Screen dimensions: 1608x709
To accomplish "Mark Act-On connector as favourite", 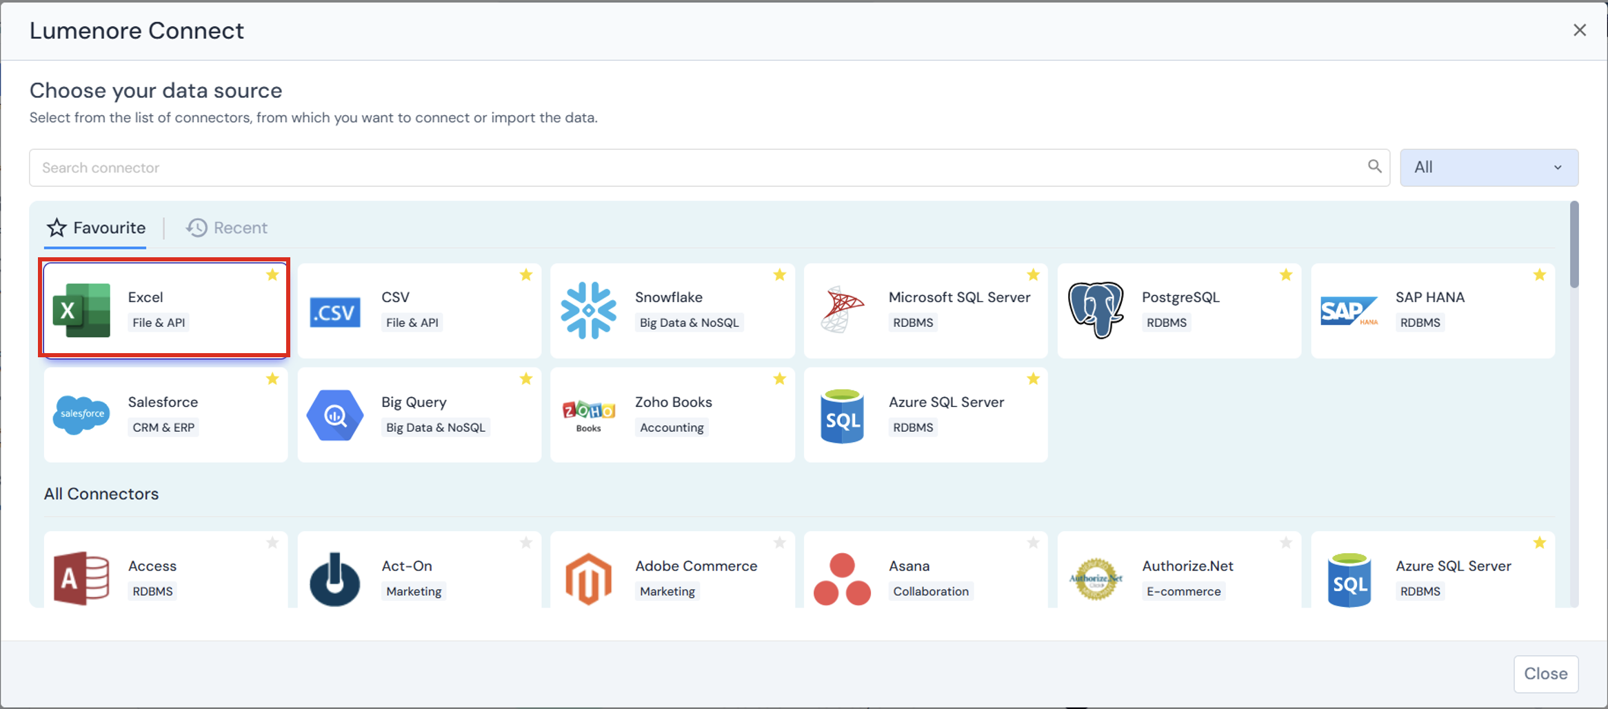I will [526, 543].
